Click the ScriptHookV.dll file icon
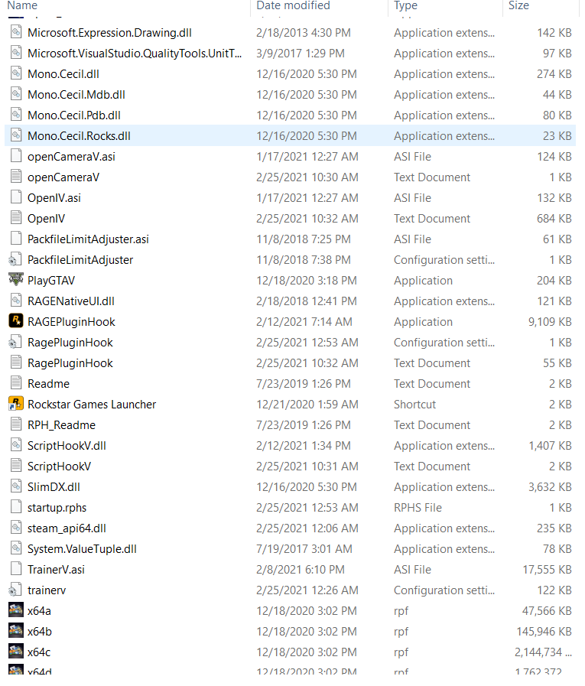The image size is (585, 686). (16, 445)
